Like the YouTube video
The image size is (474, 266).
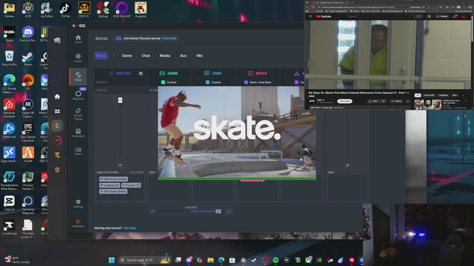pos(372,101)
